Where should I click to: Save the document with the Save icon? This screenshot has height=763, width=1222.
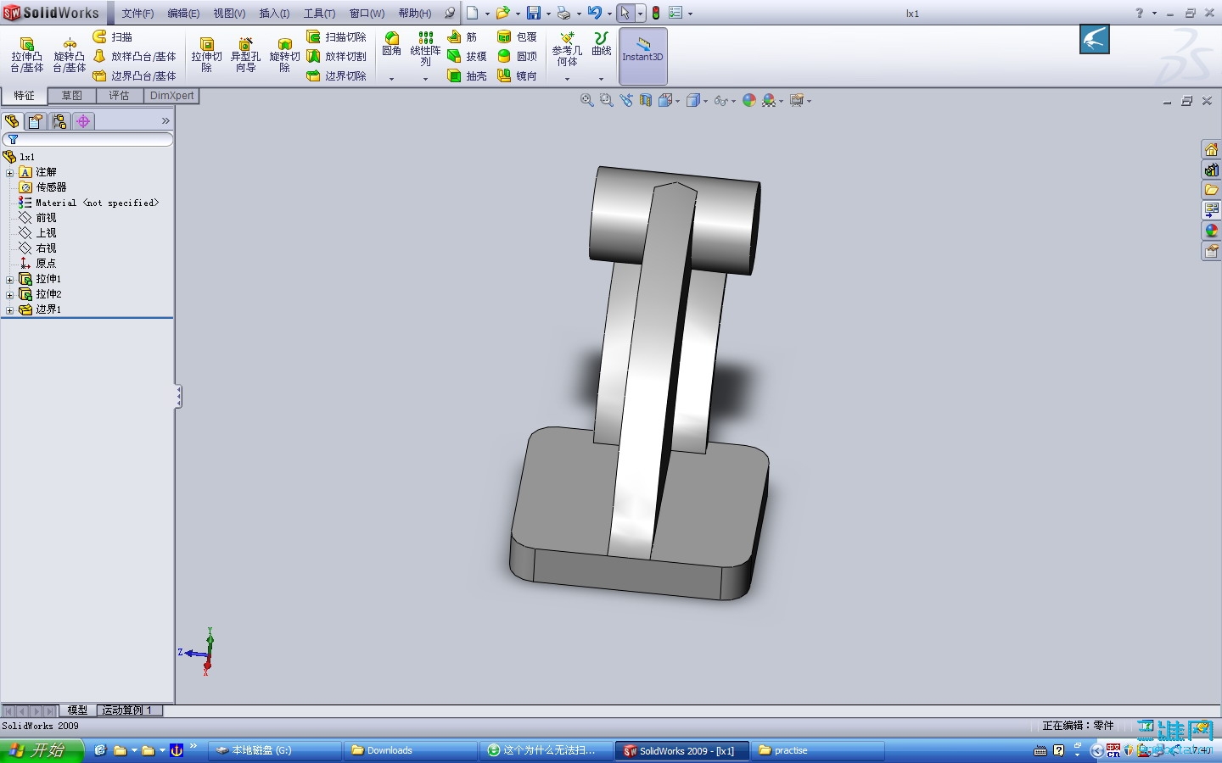tap(534, 13)
